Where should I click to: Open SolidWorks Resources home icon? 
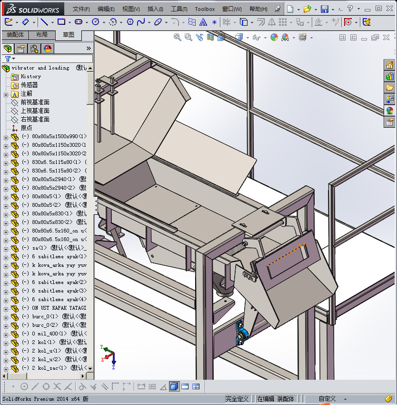pos(389,65)
